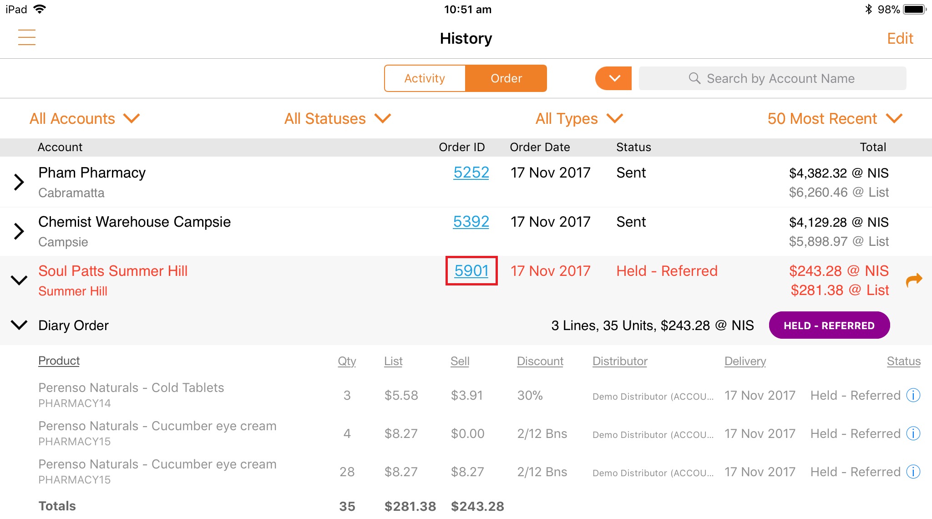Sort by Discount column header
The width and height of the screenshot is (932, 519).
point(540,361)
